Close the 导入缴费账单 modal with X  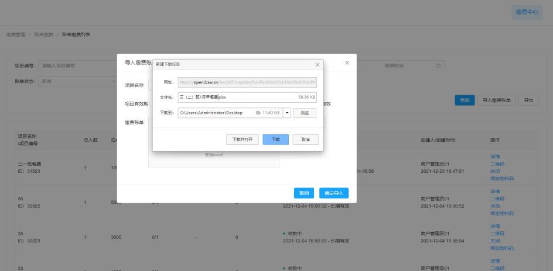click(347, 62)
